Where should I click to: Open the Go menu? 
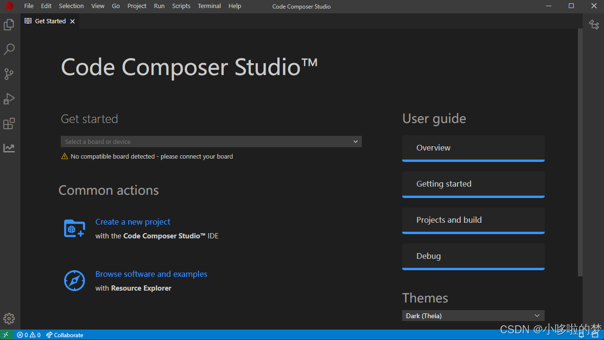pos(116,6)
